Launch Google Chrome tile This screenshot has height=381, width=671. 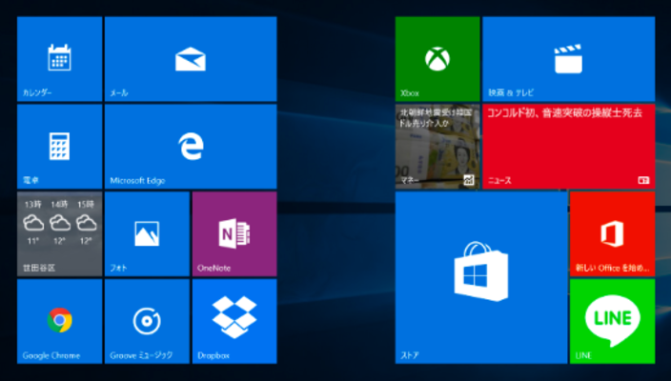click(59, 321)
